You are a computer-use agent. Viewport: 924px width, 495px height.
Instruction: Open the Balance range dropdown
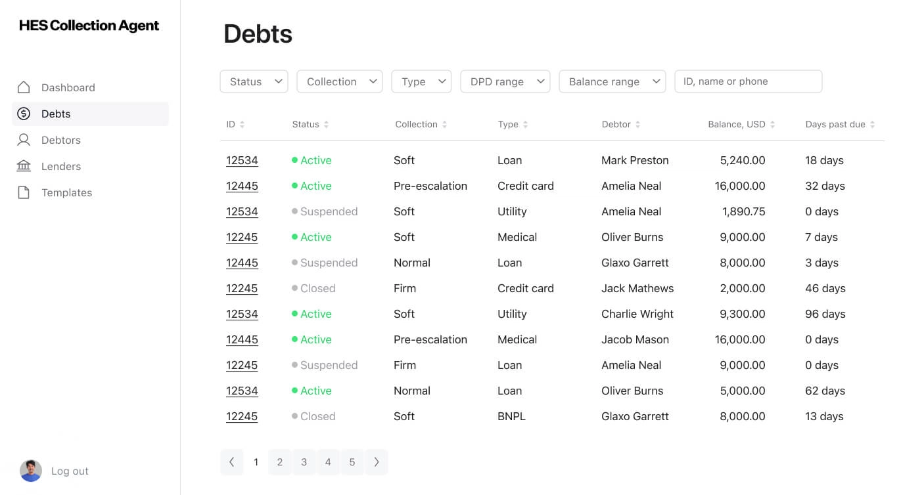(612, 81)
